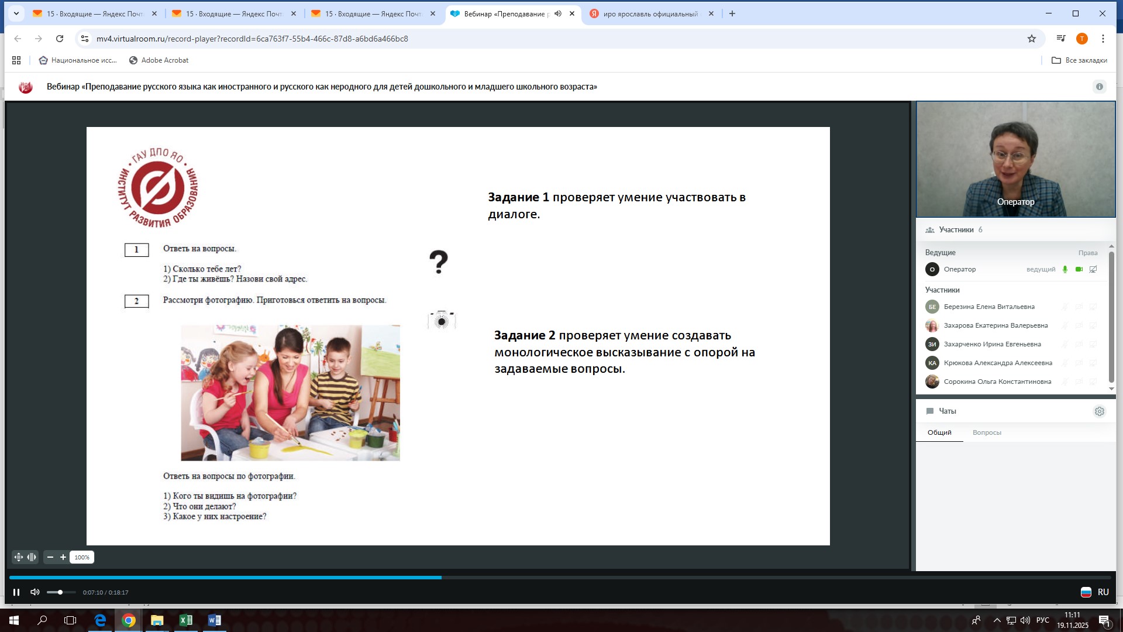Viewport: 1123px width, 632px height.
Task: Click Оператор's screen sharing icon
Action: (x=1093, y=269)
